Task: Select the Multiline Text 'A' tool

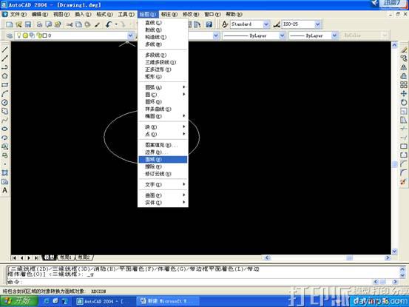Action: (4, 190)
